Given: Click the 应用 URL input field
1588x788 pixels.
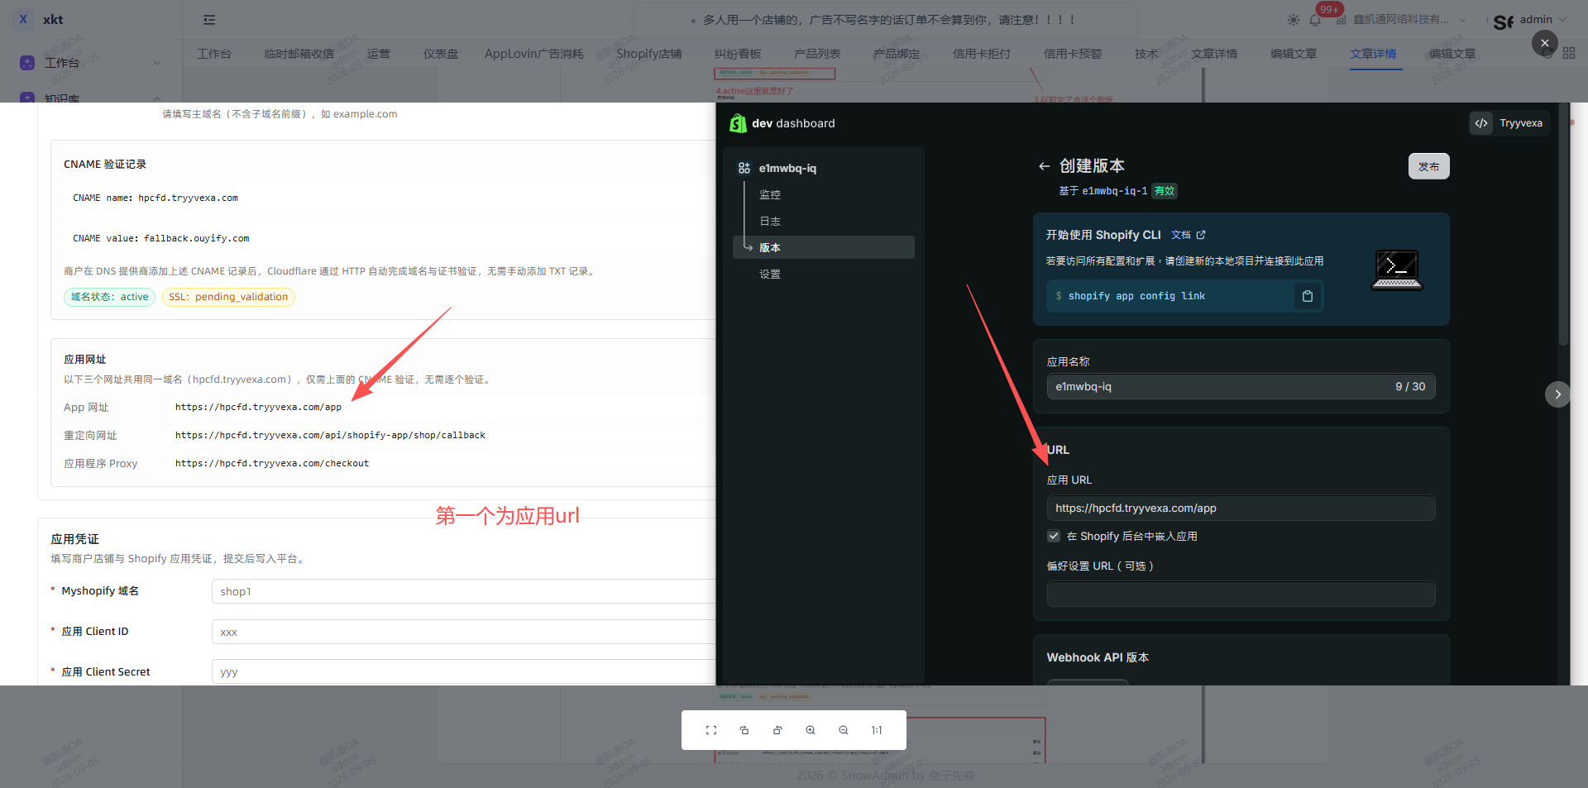Looking at the screenshot, I should pos(1241,509).
